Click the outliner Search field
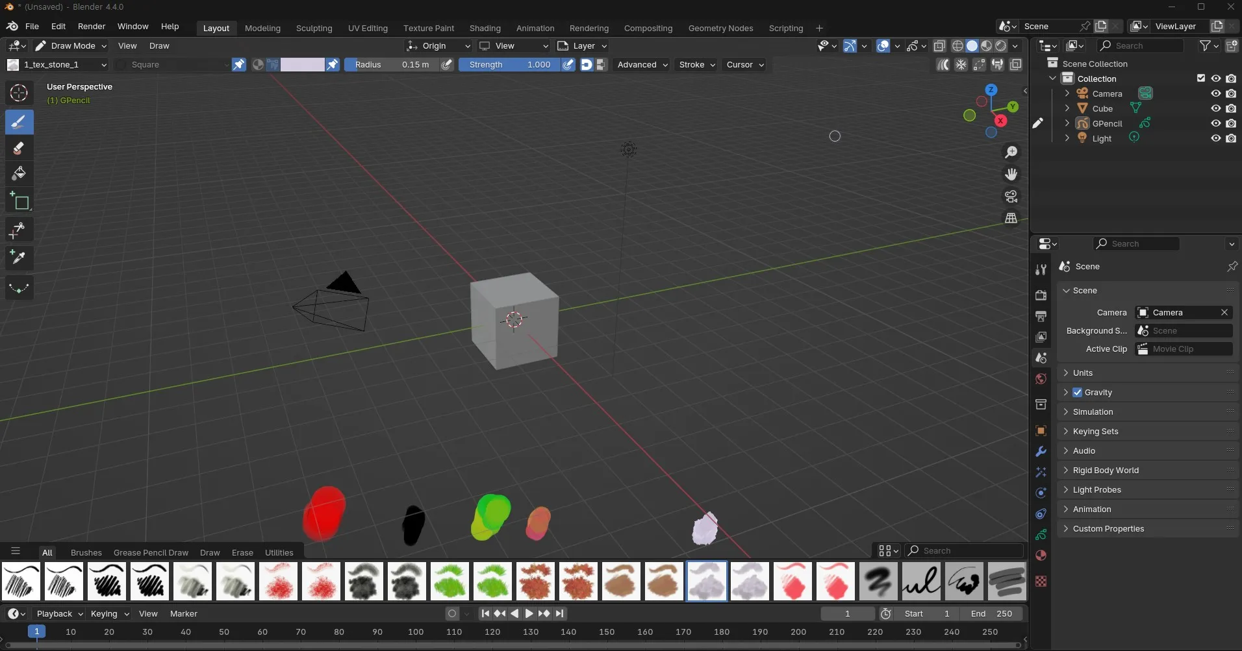The width and height of the screenshot is (1242, 651). pyautogui.click(x=1140, y=45)
